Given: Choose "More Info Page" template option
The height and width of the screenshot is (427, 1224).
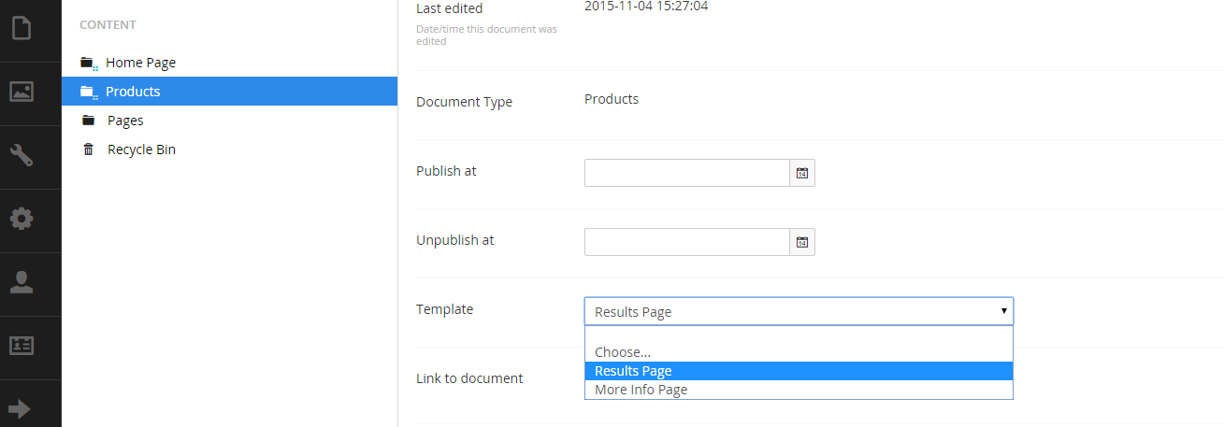Looking at the screenshot, I should point(641,390).
